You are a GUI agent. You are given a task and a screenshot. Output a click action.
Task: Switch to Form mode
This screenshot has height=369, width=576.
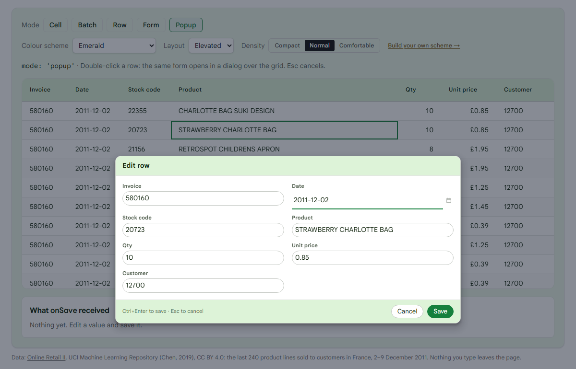(151, 25)
